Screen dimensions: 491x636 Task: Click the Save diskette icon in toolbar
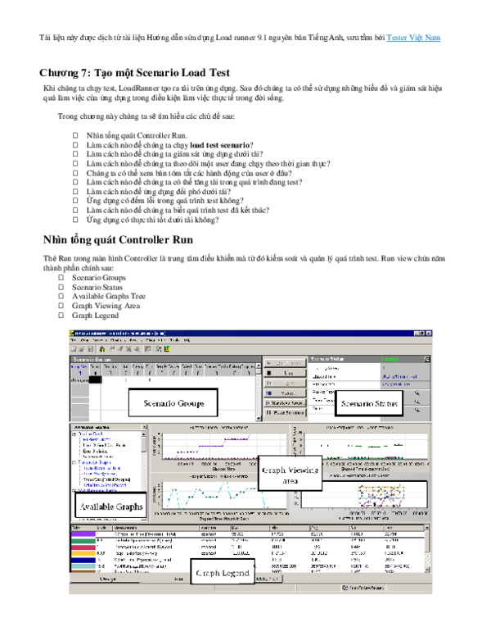90,349
